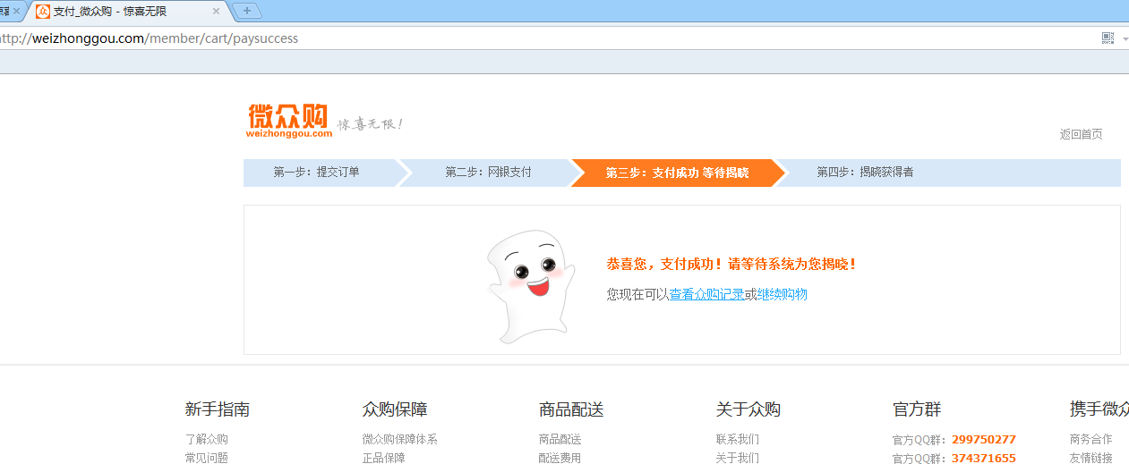Screen dimensions: 1129x464
Task: Go to 返回首页 link
Action: coord(1082,134)
